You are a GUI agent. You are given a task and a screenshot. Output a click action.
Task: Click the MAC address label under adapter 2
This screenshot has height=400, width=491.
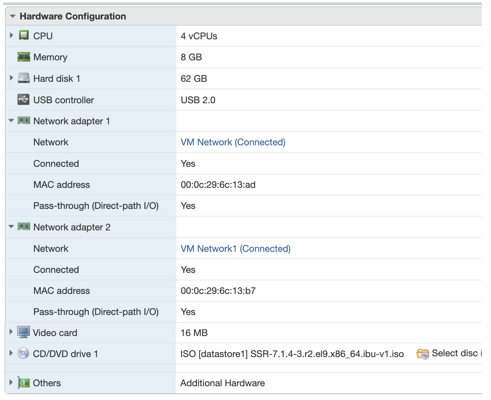(62, 291)
